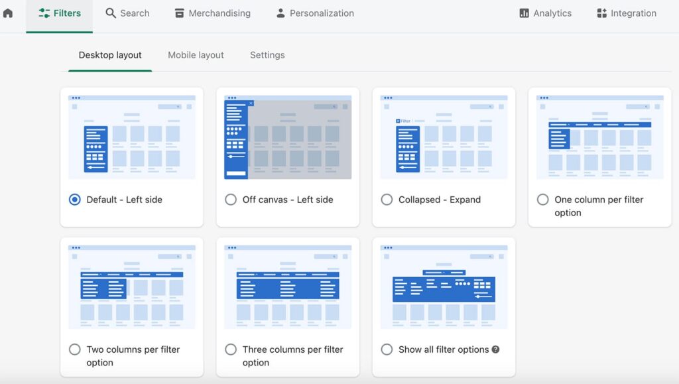The image size is (679, 384).
Task: Choose One column per filter option
Action: tap(542, 200)
